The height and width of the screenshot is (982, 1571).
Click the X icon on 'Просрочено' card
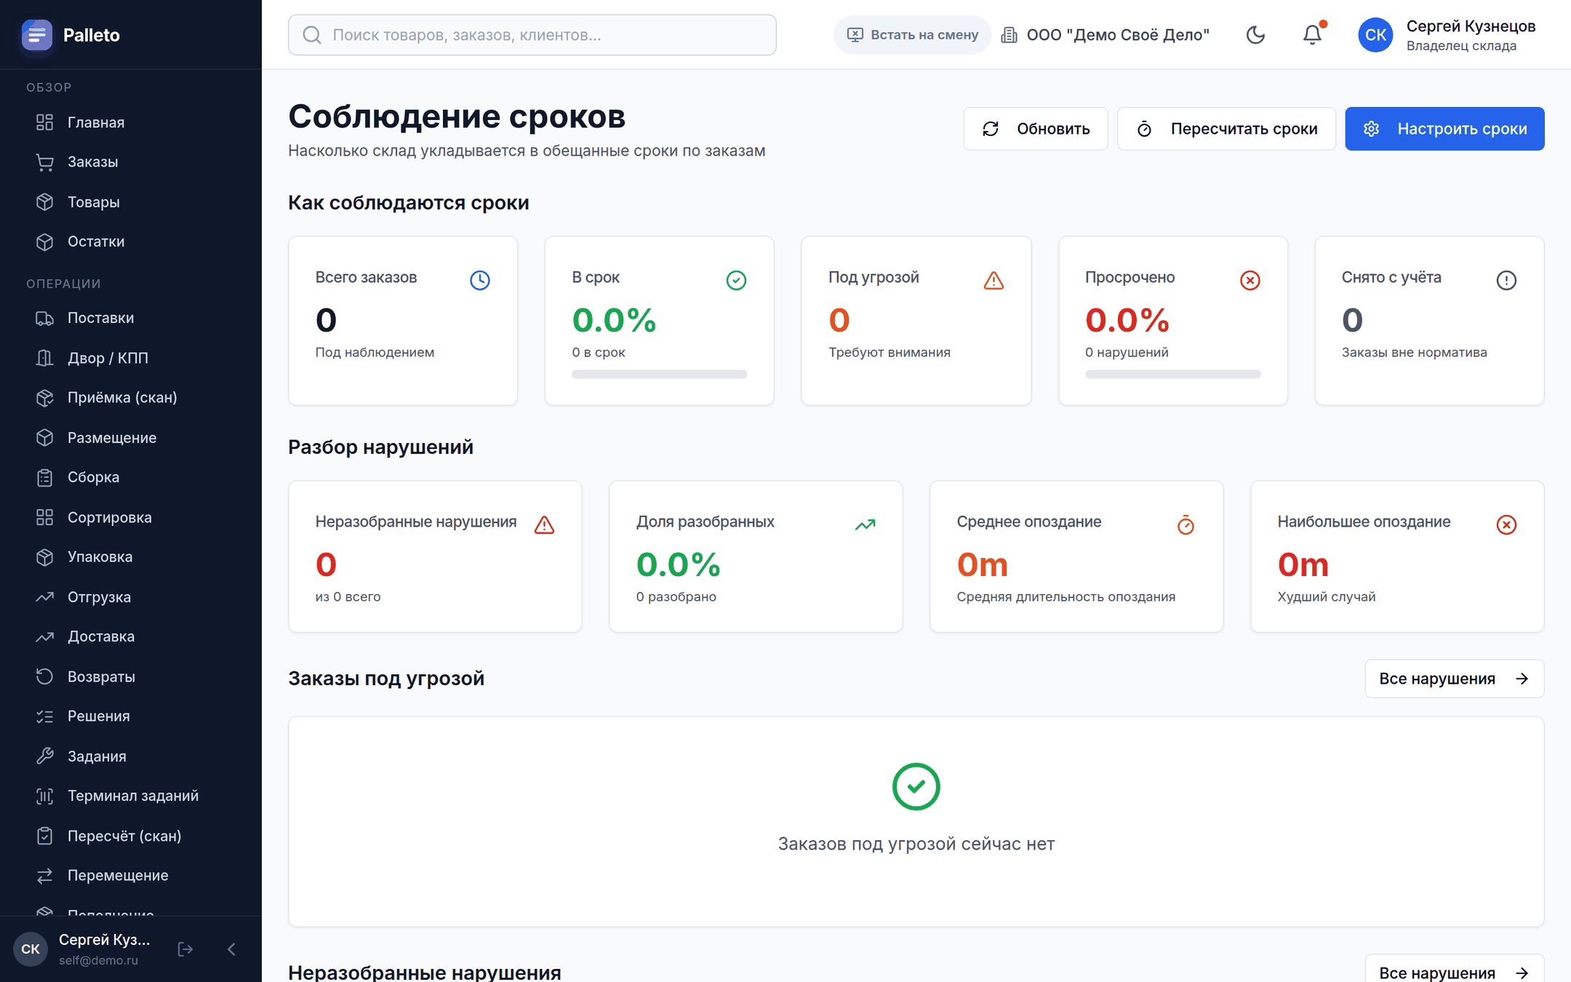[x=1250, y=280]
